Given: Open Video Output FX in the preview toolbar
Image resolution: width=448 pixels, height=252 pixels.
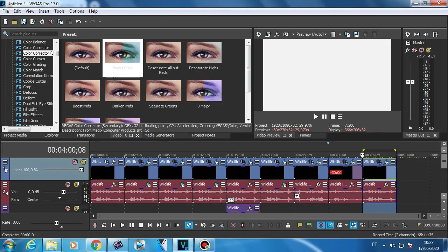Looking at the screenshot, I should point(277,34).
